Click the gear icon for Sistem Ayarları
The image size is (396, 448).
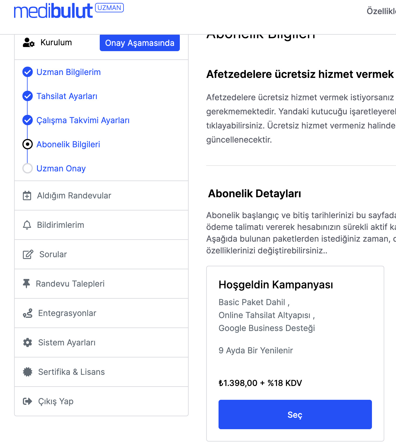(x=28, y=342)
